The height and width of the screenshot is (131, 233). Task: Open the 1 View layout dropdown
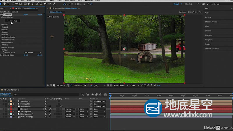click(x=135, y=86)
